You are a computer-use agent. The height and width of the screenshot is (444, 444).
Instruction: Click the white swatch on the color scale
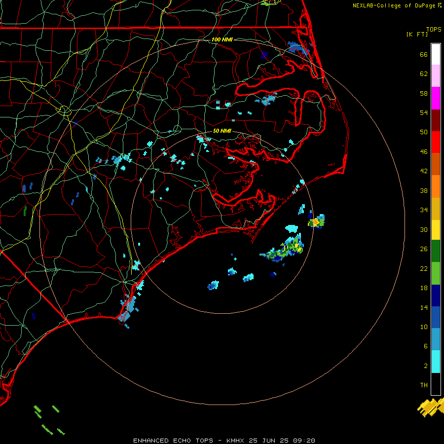point(436,54)
